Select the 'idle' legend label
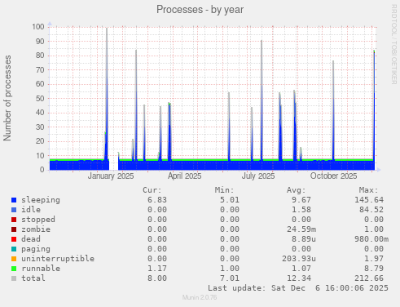 pyautogui.click(x=31, y=210)
